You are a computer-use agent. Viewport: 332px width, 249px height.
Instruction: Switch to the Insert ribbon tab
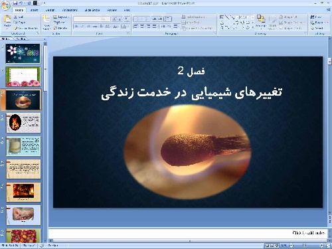coord(34,10)
